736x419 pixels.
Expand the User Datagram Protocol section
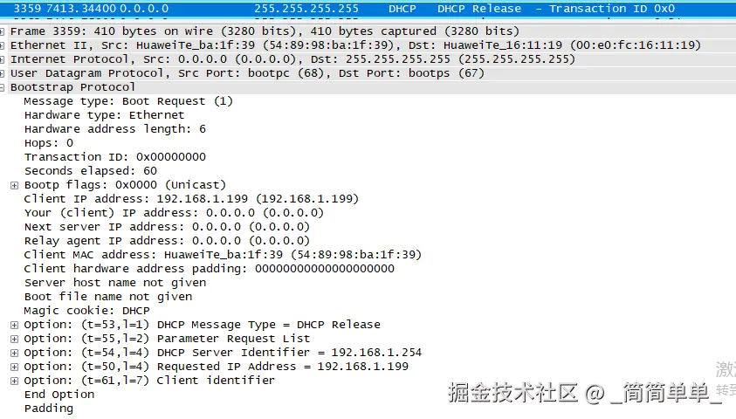point(2,73)
